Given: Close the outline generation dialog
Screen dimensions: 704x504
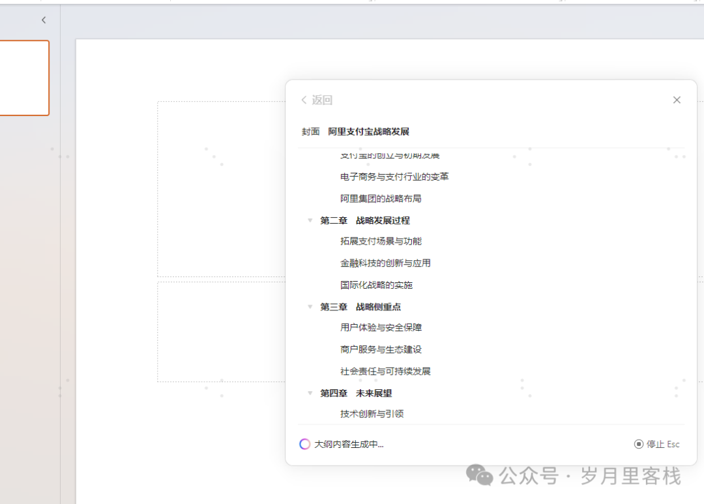Looking at the screenshot, I should coord(677,100).
